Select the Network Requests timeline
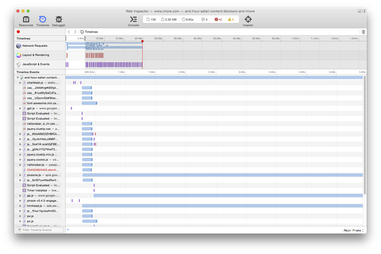Screen dimensions: 381x254 [40, 46]
